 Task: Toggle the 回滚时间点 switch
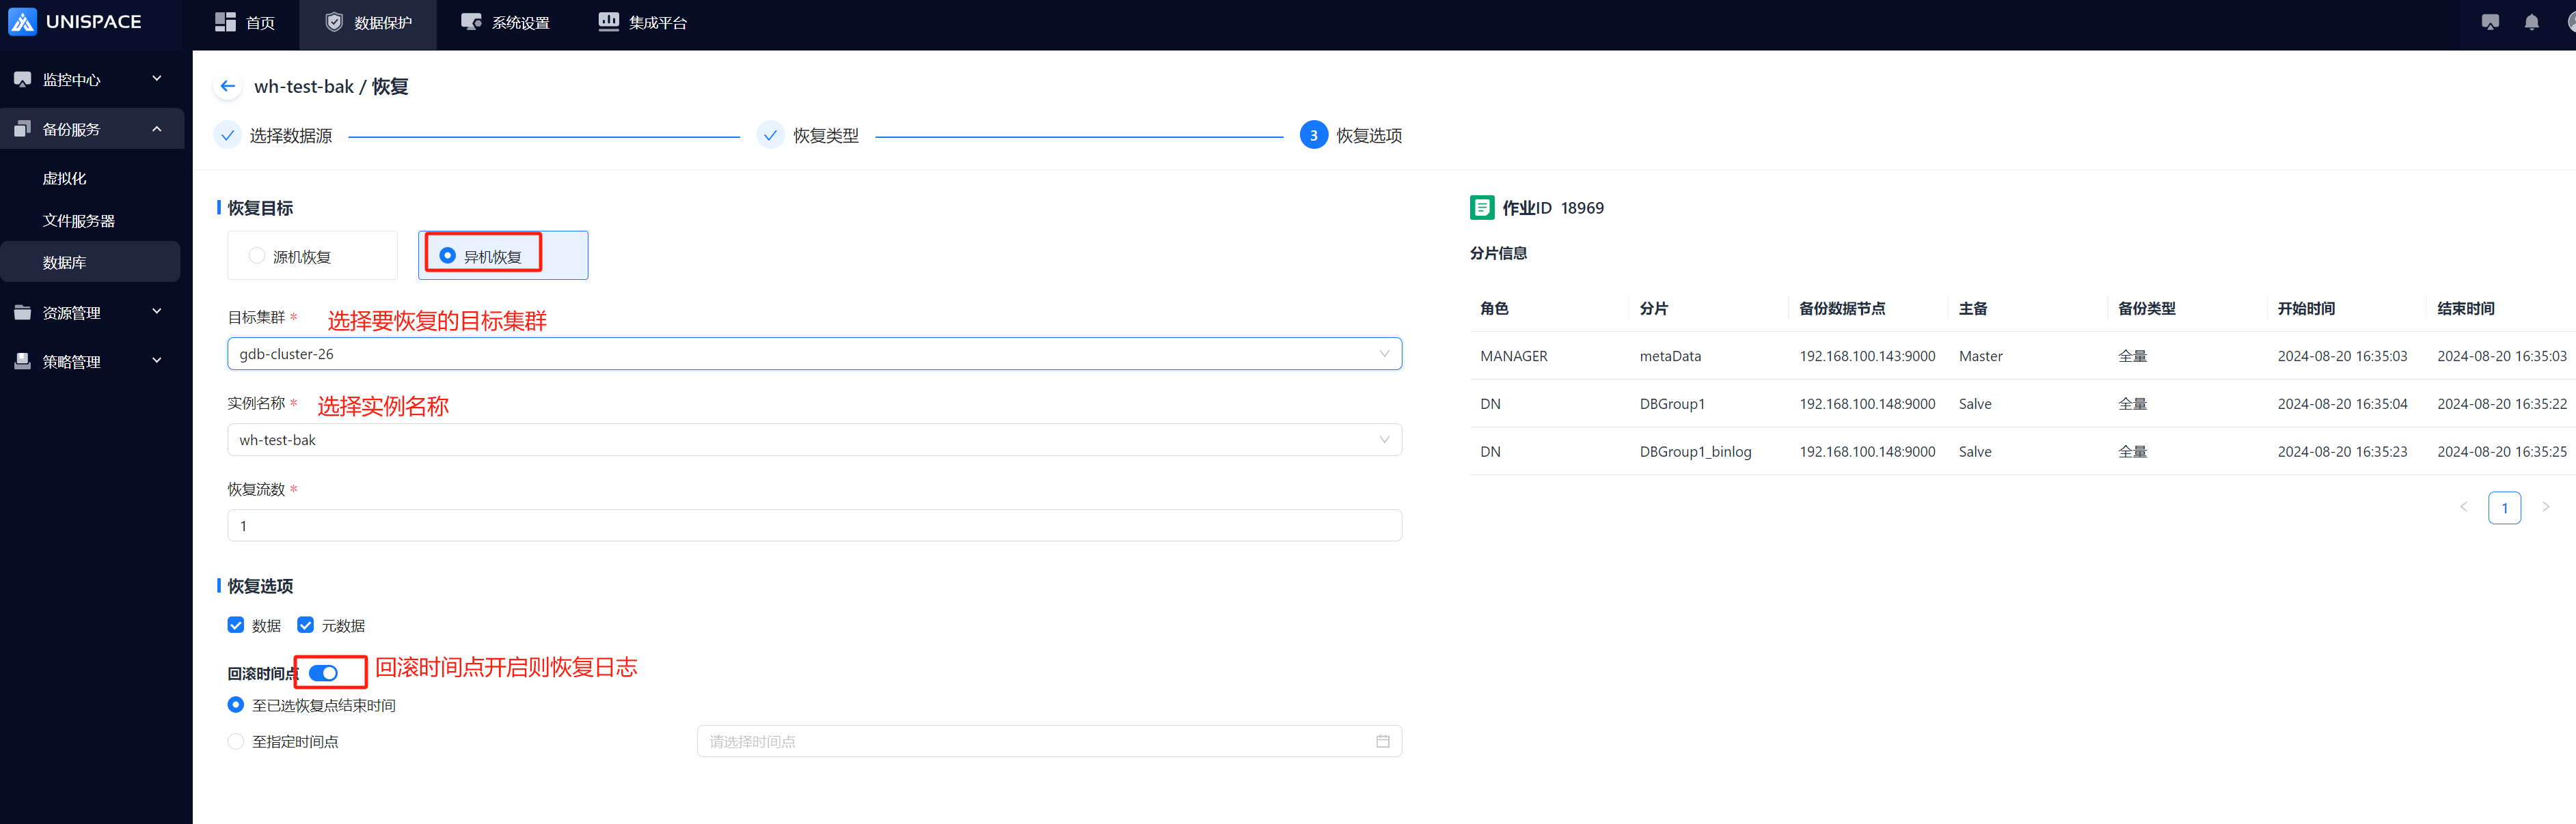pyautogui.click(x=323, y=673)
